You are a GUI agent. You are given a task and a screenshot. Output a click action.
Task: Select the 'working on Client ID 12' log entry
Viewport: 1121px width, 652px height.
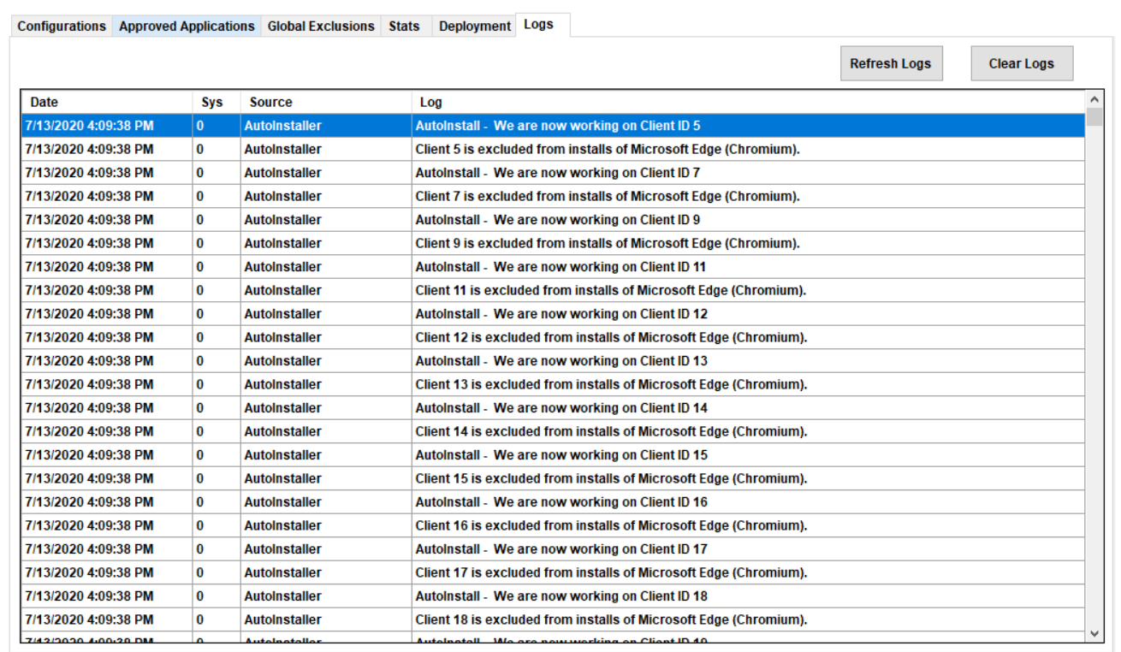click(x=561, y=314)
